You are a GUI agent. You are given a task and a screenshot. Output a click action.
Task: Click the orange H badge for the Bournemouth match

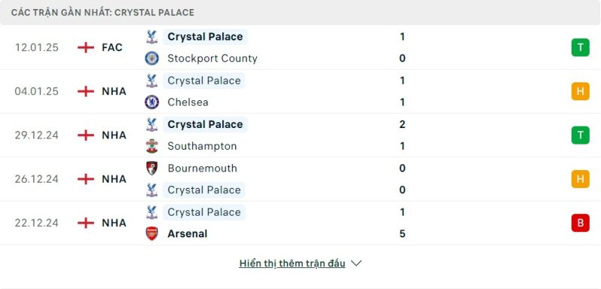tap(580, 179)
